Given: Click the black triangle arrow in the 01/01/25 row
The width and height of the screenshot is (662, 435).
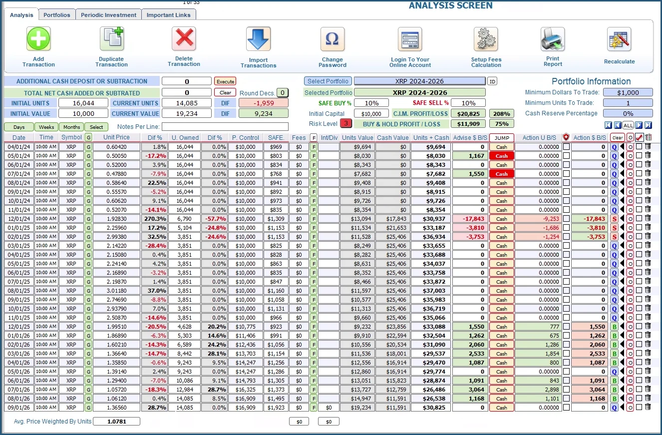Looking at the screenshot, I should click(x=623, y=228).
